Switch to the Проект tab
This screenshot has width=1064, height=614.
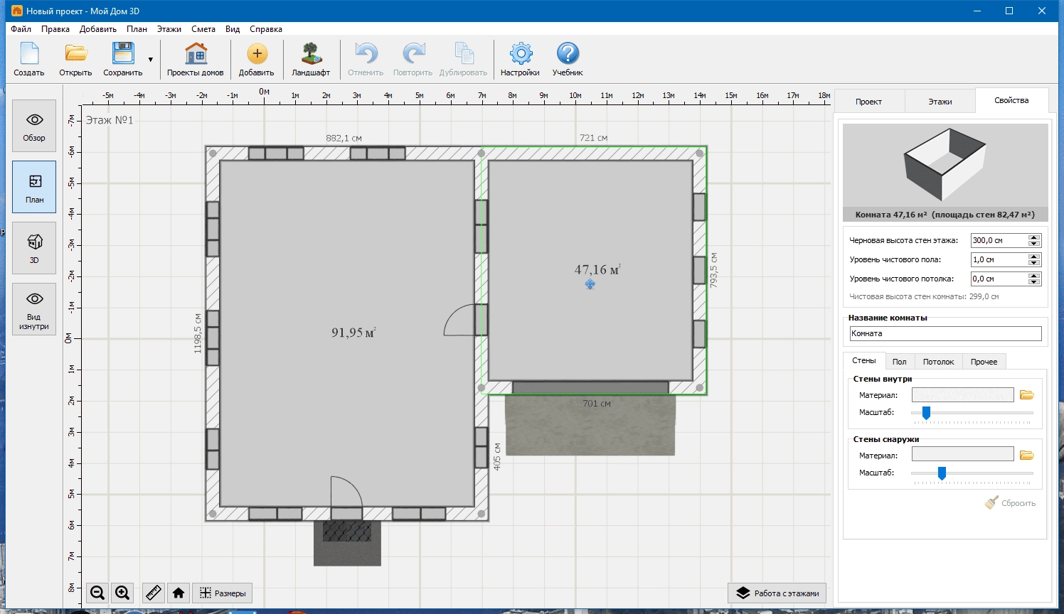(x=868, y=102)
